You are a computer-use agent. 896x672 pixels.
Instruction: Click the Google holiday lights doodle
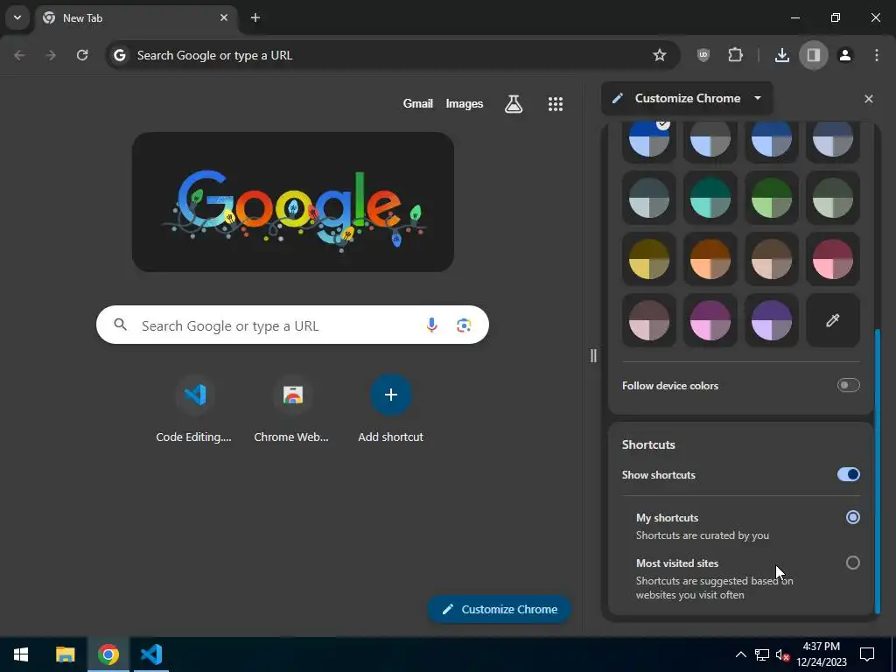(293, 202)
